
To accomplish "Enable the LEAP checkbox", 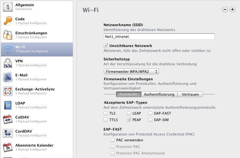I will coord(129,113).
